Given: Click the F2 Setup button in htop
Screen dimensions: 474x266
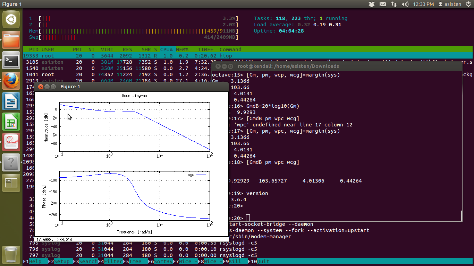Looking at the screenshot, I should pos(62,261).
